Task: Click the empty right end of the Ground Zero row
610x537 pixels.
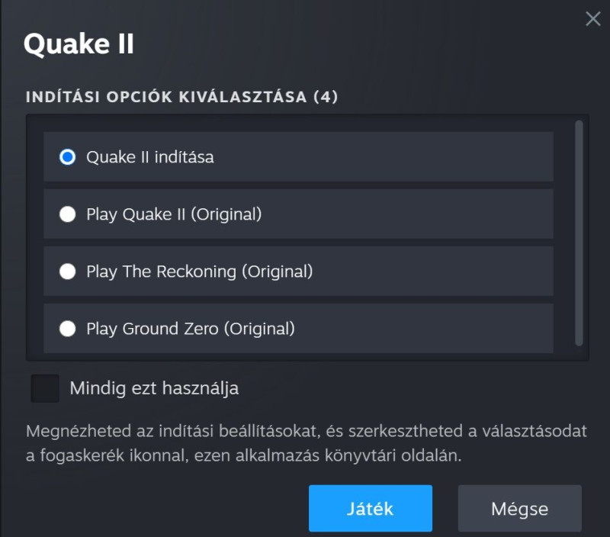Action: pyautogui.click(x=457, y=329)
